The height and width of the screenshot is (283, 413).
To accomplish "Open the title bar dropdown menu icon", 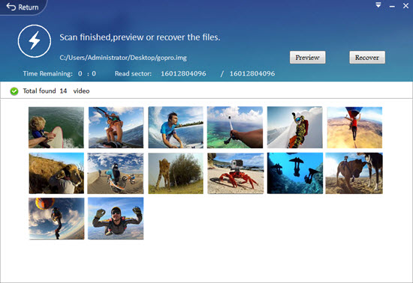I will pos(378,5).
